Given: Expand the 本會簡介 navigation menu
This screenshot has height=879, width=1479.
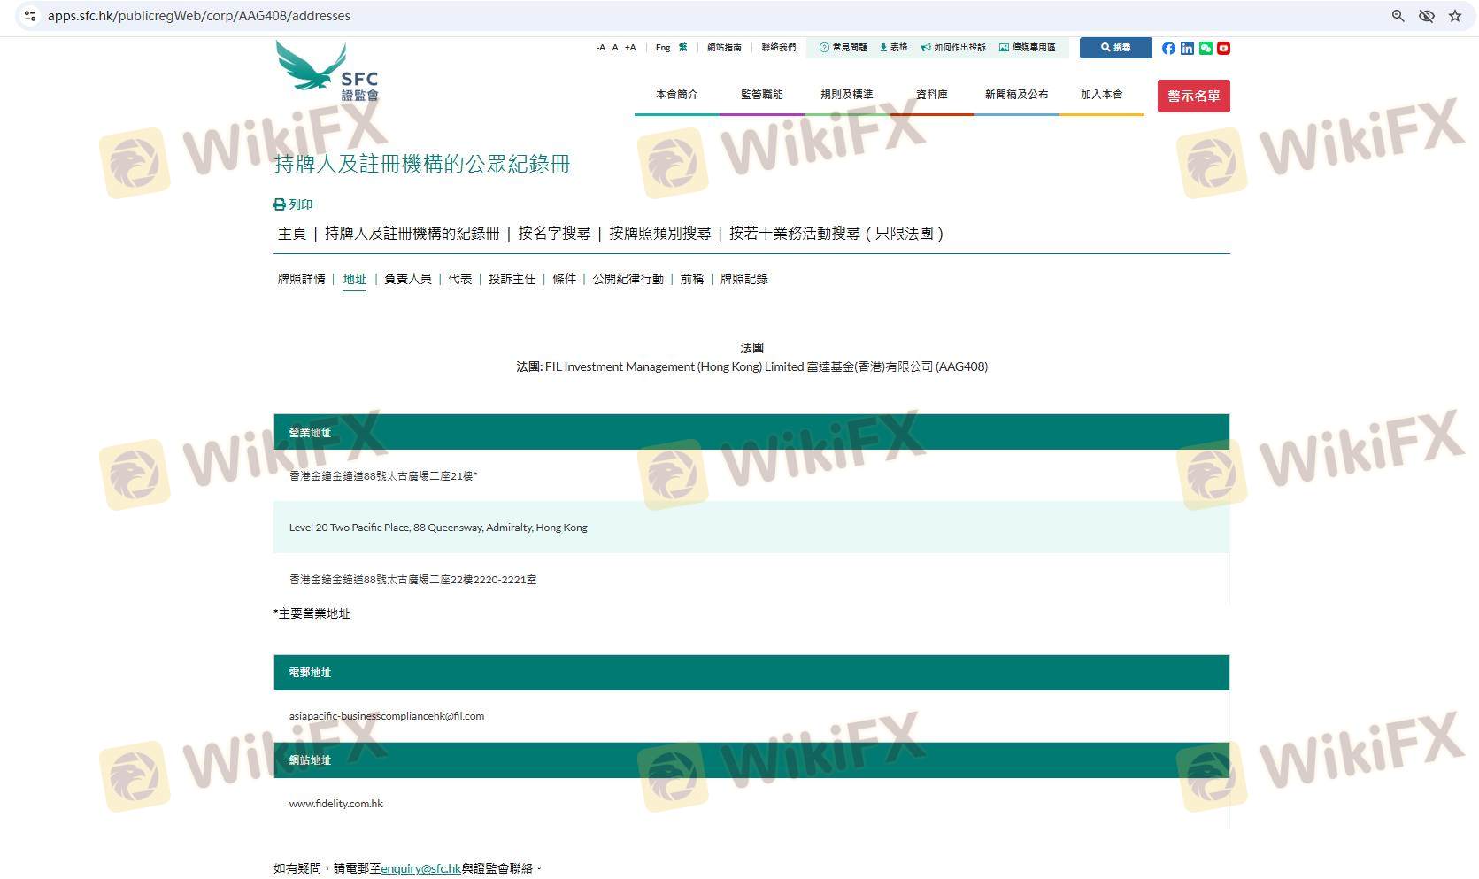Looking at the screenshot, I should [x=676, y=95].
